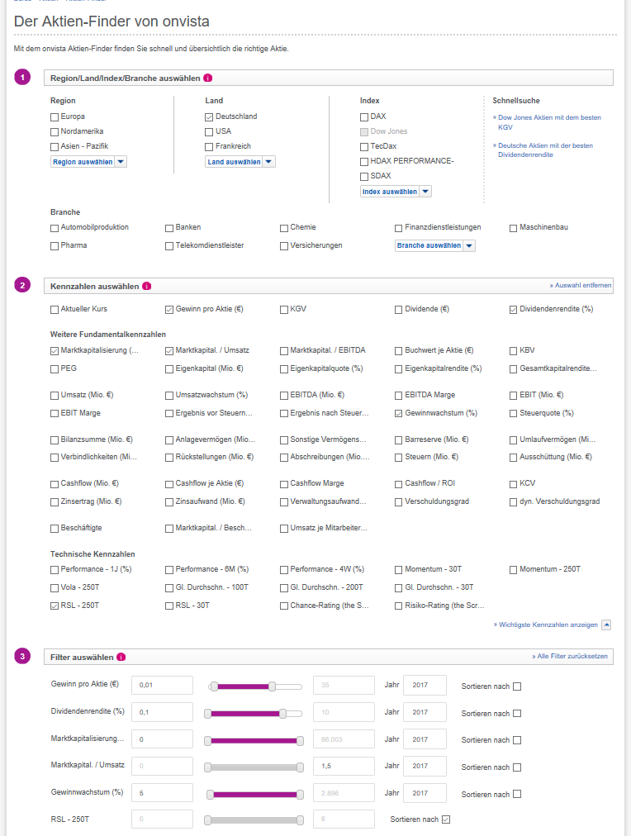Screen dimensions: 631x836
Task: Open the Branche auswählen dropdown
Action: point(435,246)
